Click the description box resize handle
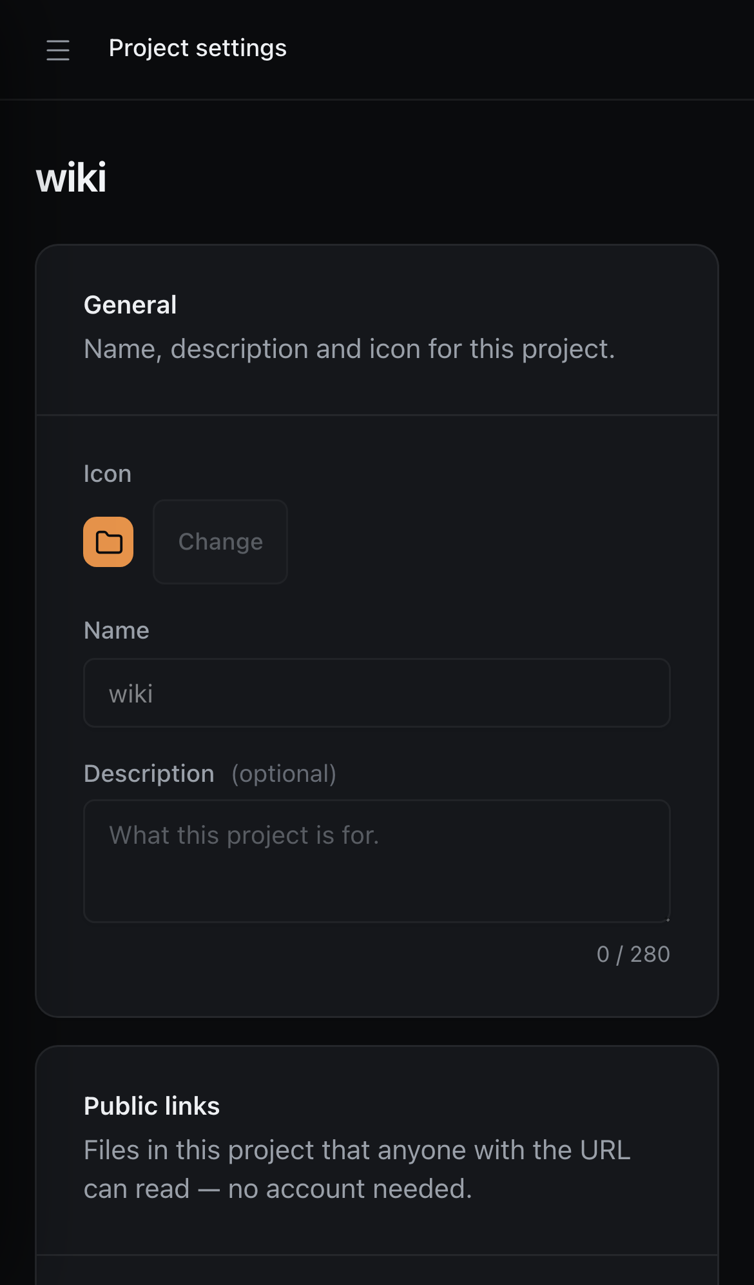Viewport: 754px width, 1285px height. (x=666, y=919)
